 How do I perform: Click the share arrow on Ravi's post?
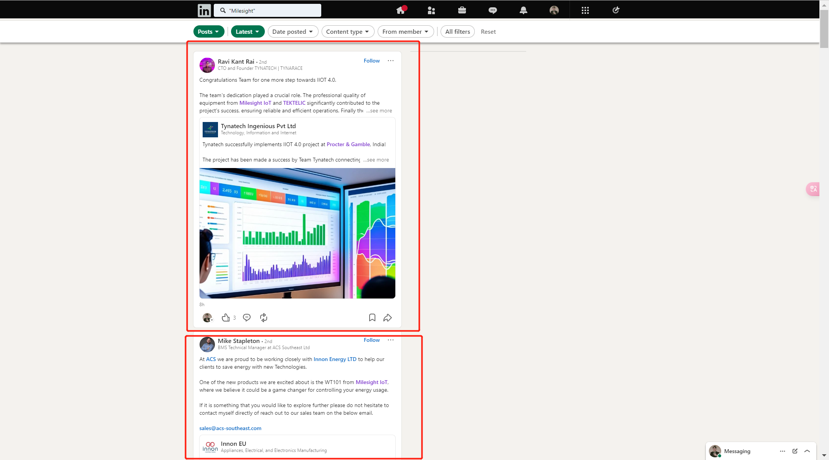(388, 318)
